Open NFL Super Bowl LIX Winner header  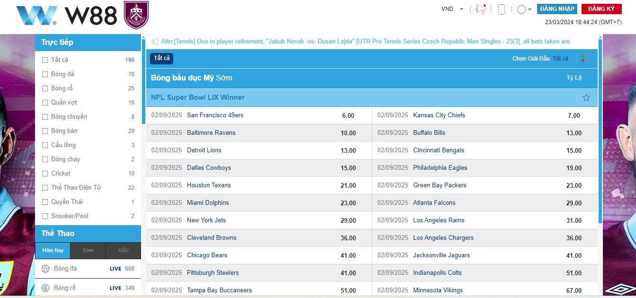pos(372,97)
